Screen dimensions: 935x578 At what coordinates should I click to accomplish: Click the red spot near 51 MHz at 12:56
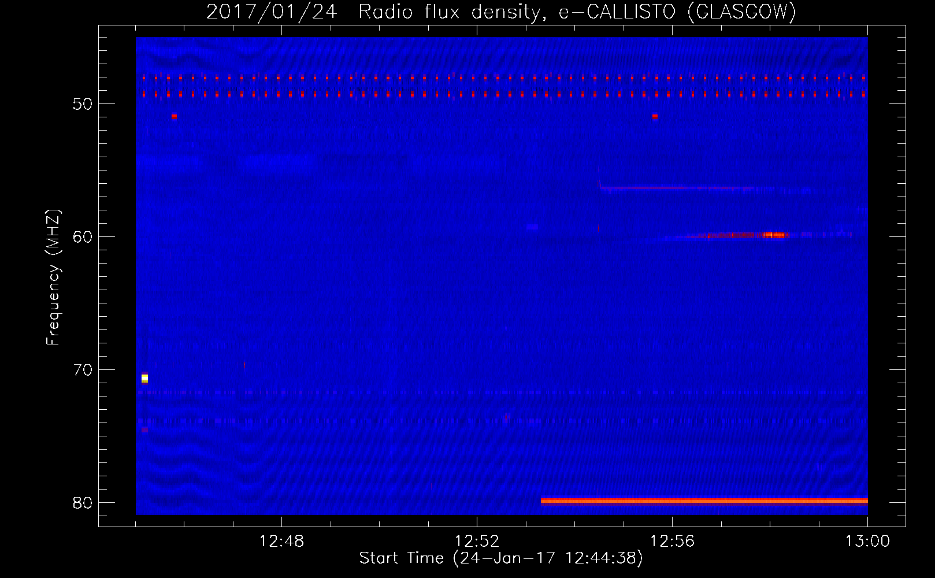[655, 116]
